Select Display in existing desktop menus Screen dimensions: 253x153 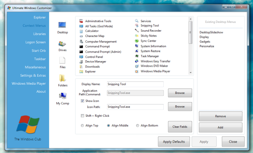(204, 37)
